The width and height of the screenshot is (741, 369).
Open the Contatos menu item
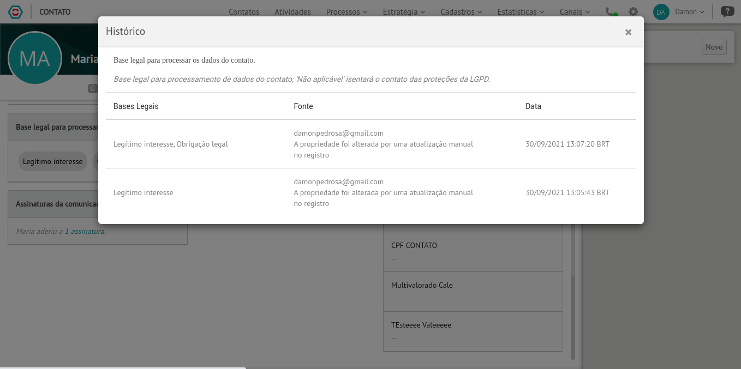(244, 12)
